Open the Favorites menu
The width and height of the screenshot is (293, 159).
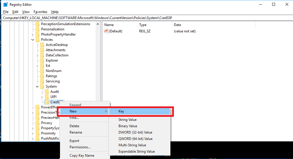[x=40, y=12]
